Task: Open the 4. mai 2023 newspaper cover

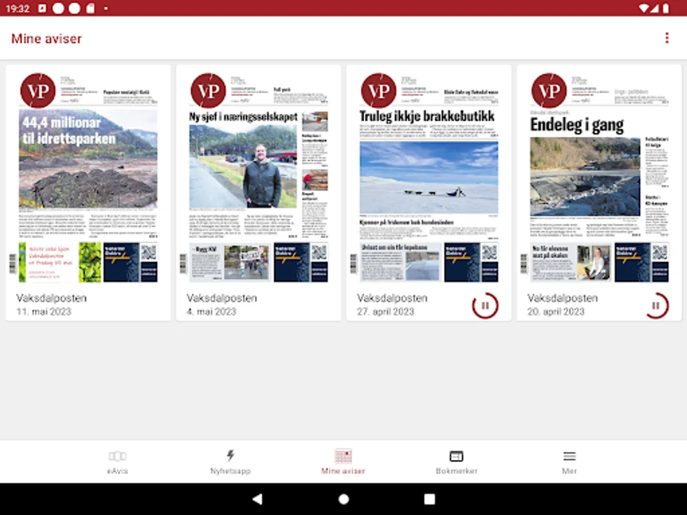Action: coord(258,177)
